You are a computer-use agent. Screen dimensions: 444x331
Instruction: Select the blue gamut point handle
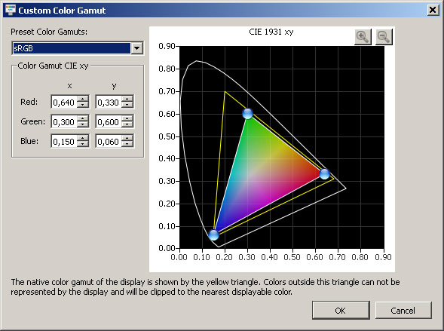213,234
